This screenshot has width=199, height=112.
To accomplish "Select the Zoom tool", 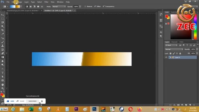I will click(2, 88).
